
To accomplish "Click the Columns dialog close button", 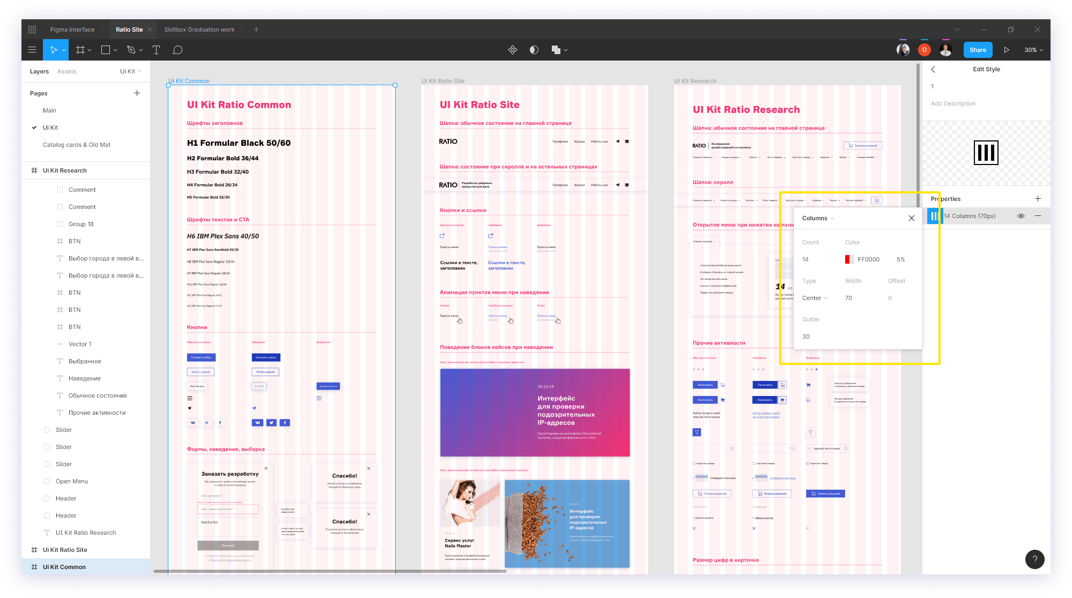I will 912,218.
